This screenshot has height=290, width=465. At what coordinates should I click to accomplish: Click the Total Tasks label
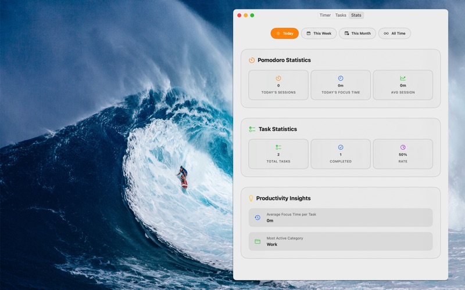pyautogui.click(x=278, y=161)
